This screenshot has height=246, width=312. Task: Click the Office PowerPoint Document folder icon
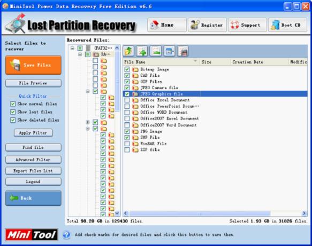(135, 106)
